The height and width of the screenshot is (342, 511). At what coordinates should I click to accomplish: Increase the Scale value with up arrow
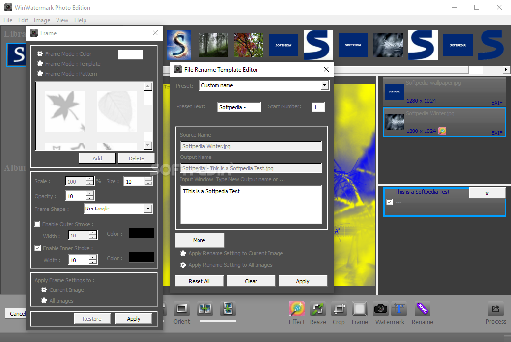coord(89,179)
